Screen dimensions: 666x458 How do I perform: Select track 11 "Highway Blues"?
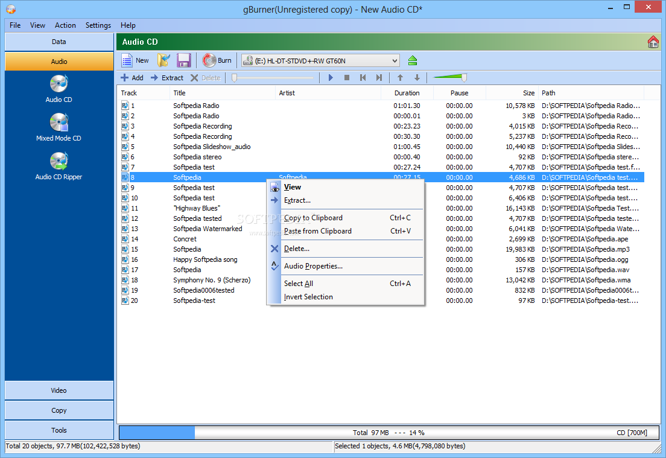[x=381, y=208]
